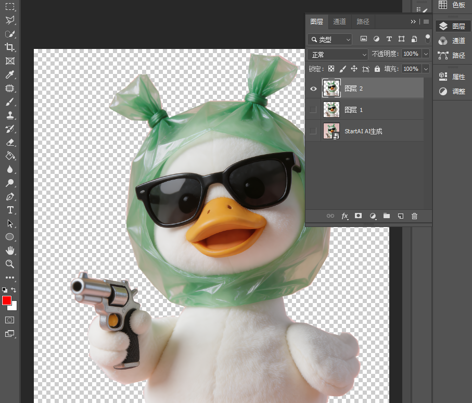Viewport: 472px width, 403px height.
Task: Collapse the layers panel with double arrows
Action: (x=413, y=22)
